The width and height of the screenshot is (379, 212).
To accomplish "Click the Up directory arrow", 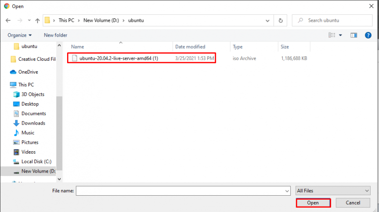I will coord(38,21).
